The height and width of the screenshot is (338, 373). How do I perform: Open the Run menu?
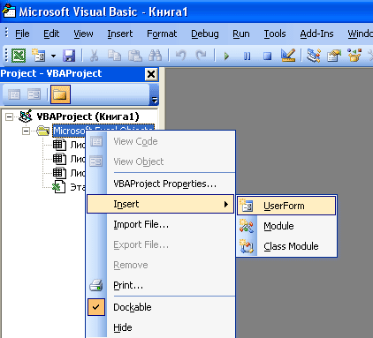[x=241, y=34]
